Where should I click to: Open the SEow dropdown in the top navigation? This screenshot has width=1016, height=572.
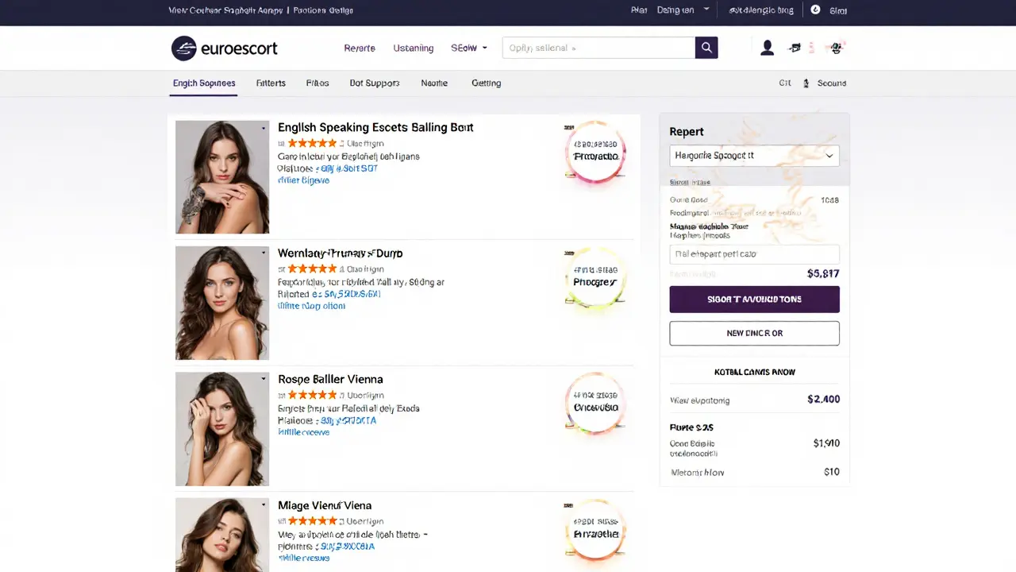coord(468,48)
